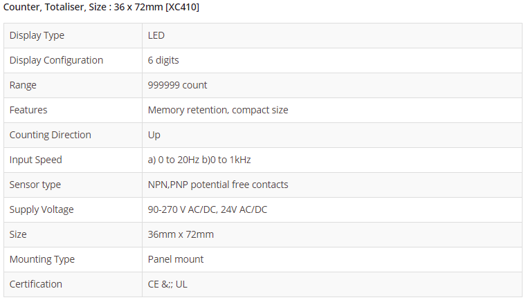Select the Display Type label cell
The image size is (526, 300).
(x=37, y=35)
